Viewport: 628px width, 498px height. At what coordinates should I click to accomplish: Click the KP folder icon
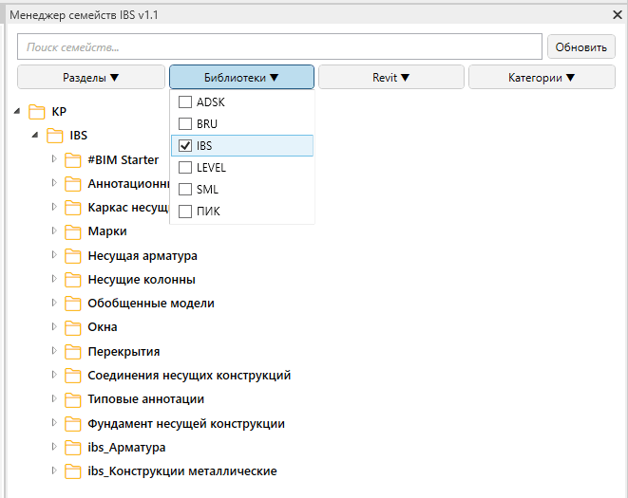tap(36, 112)
